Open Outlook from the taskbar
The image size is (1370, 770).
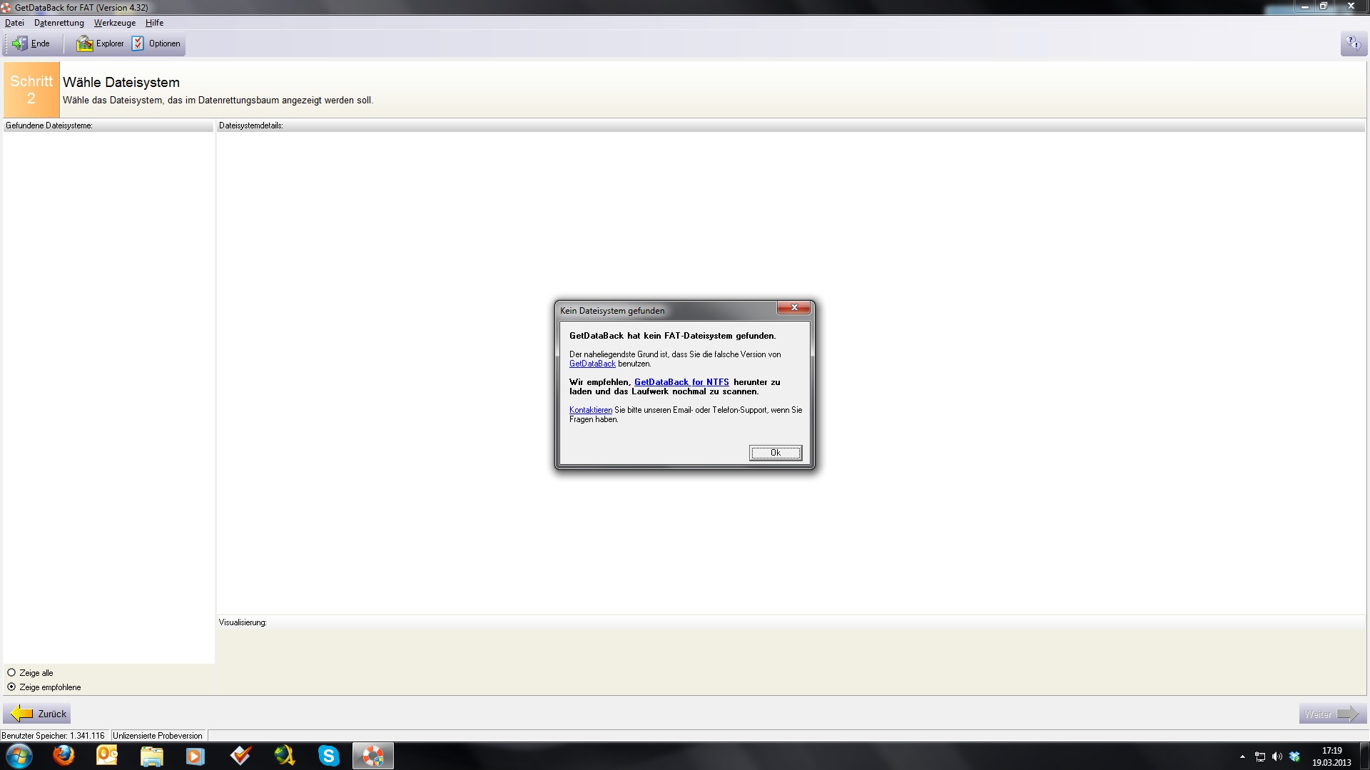coord(107,756)
